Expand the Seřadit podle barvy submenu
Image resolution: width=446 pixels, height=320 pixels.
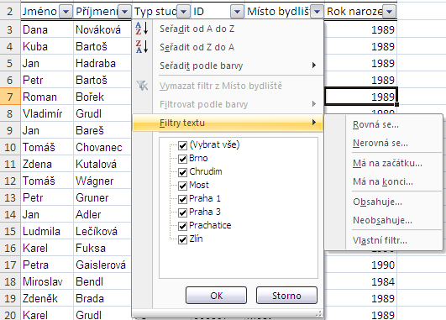[238, 66]
